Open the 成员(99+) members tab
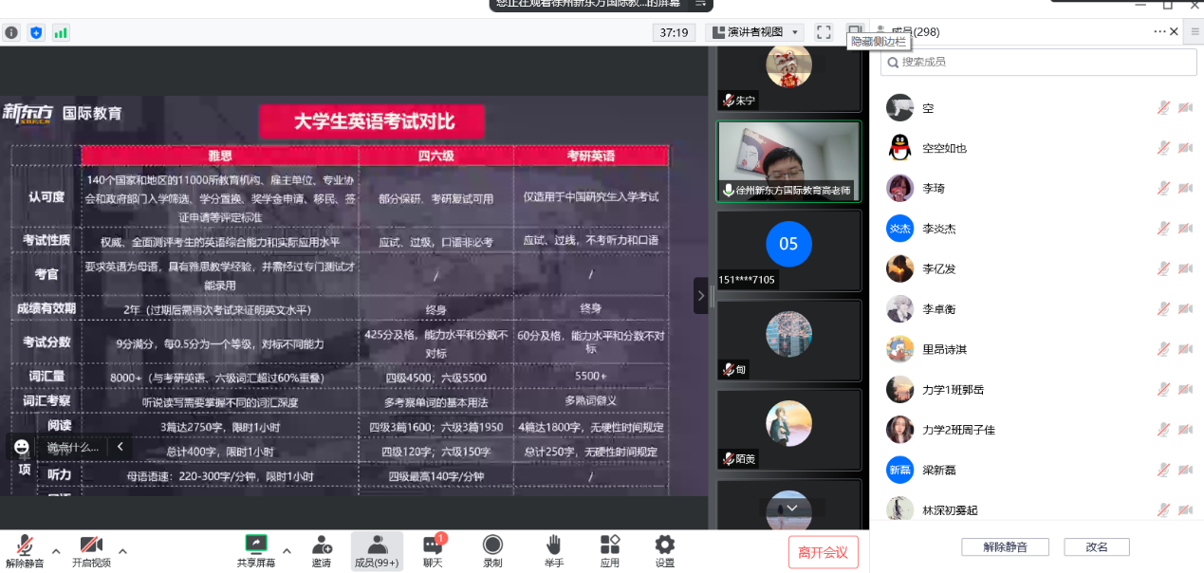Image resolution: width=1204 pixels, height=573 pixels. click(377, 550)
